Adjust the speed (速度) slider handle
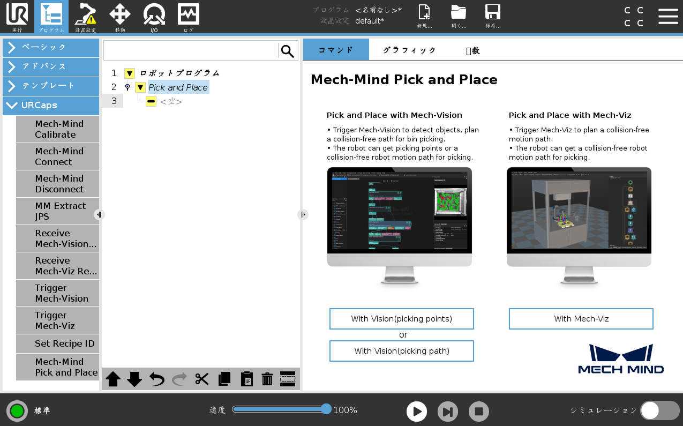683x426 pixels. [326, 409]
